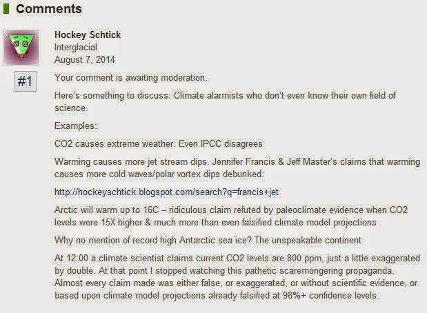Open the #1 comment number permalink
This screenshot has height=313, width=427.
pyautogui.click(x=26, y=81)
